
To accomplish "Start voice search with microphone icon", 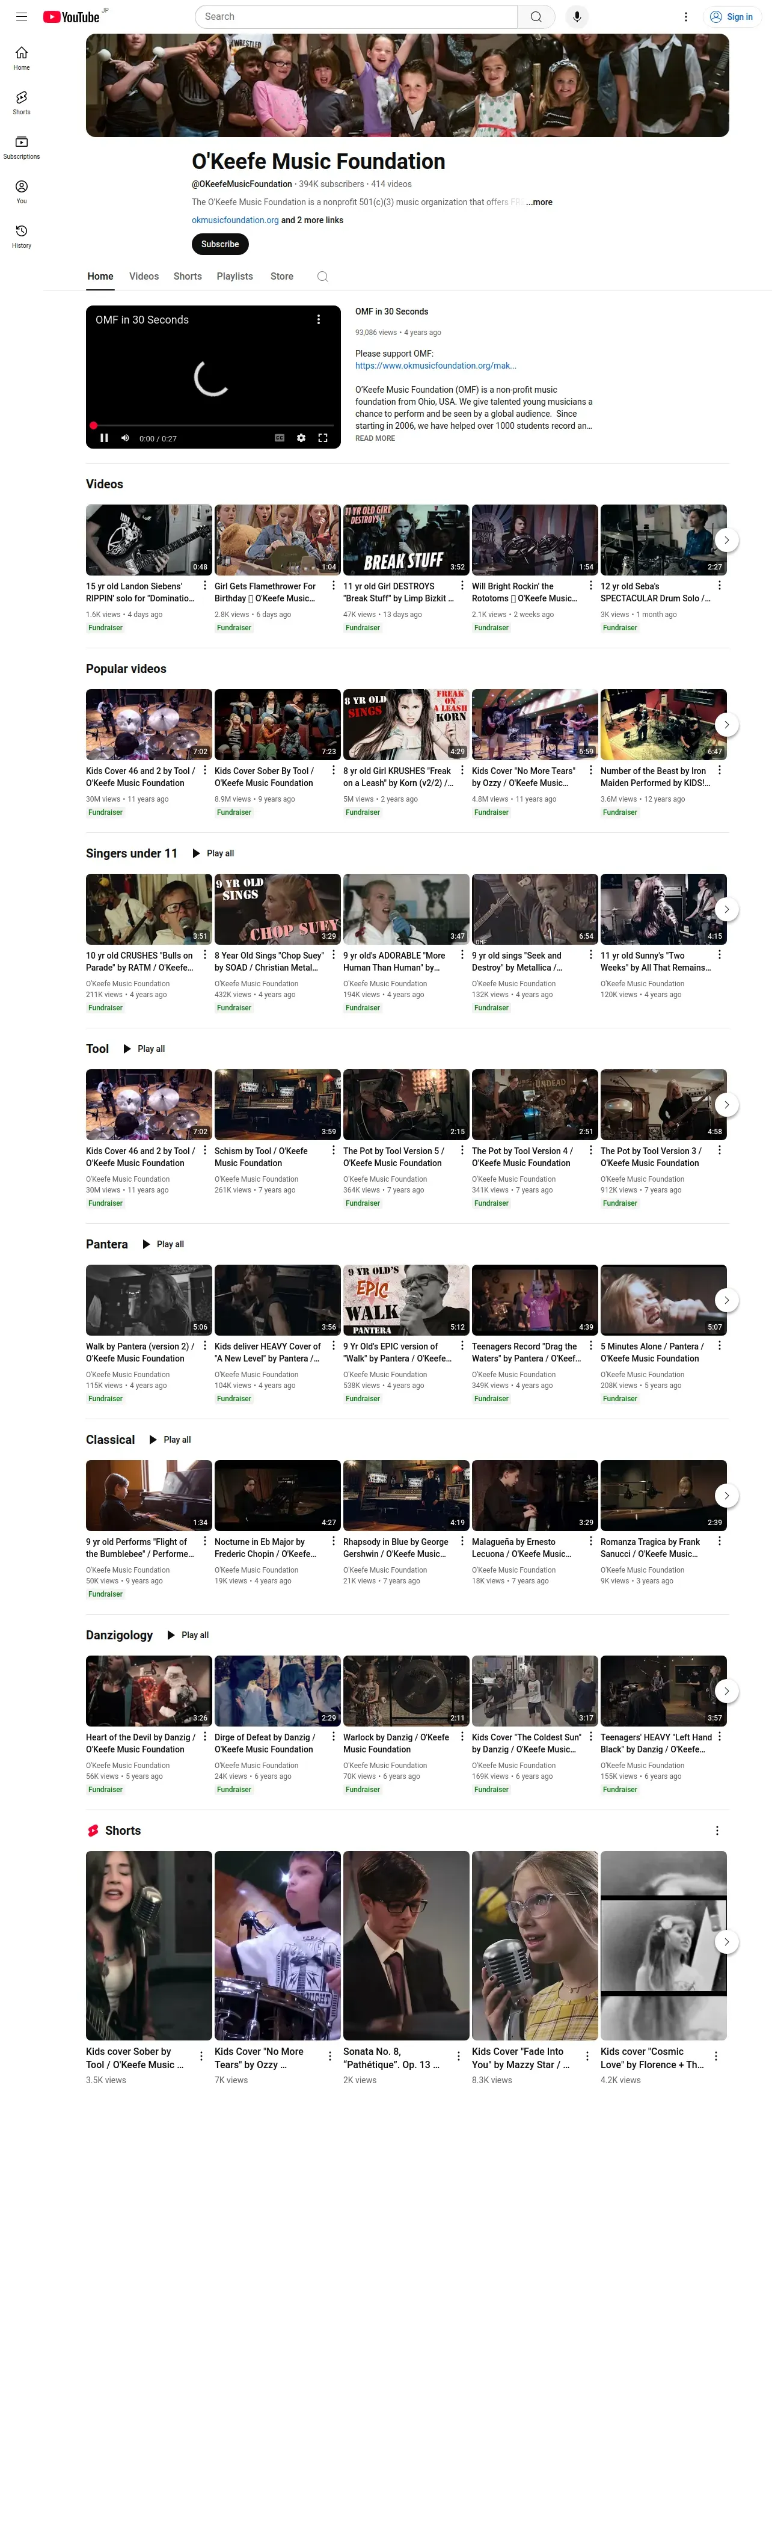I will click(577, 17).
